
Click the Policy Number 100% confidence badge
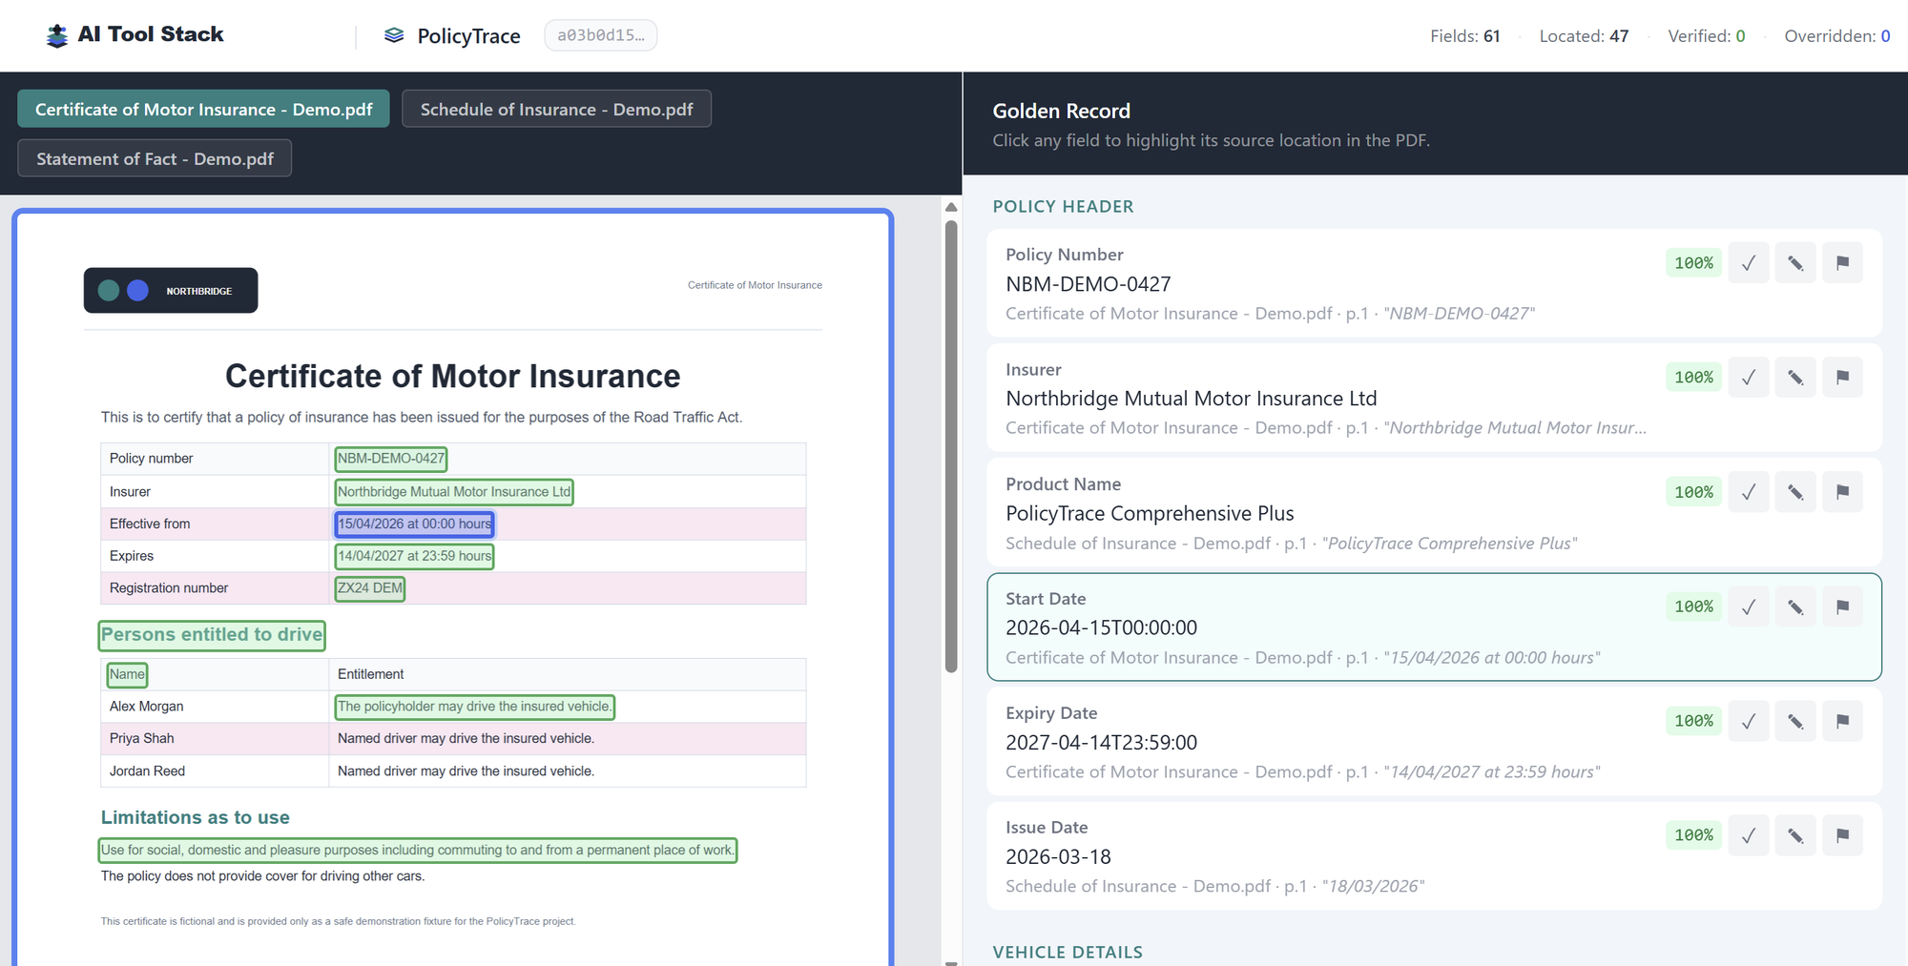1693,263
